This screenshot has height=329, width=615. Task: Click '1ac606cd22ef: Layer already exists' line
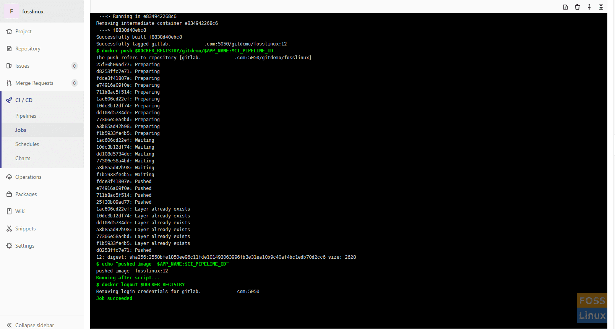[x=143, y=209]
